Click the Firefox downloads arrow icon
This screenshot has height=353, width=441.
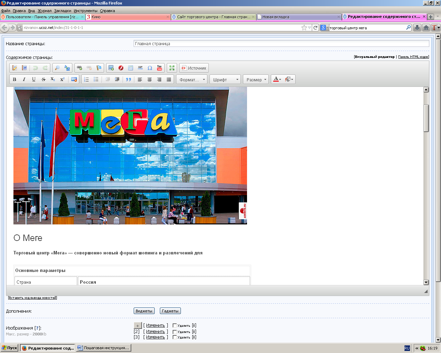coord(417,28)
